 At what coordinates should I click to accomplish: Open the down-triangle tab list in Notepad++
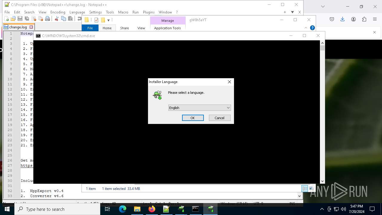(292, 12)
